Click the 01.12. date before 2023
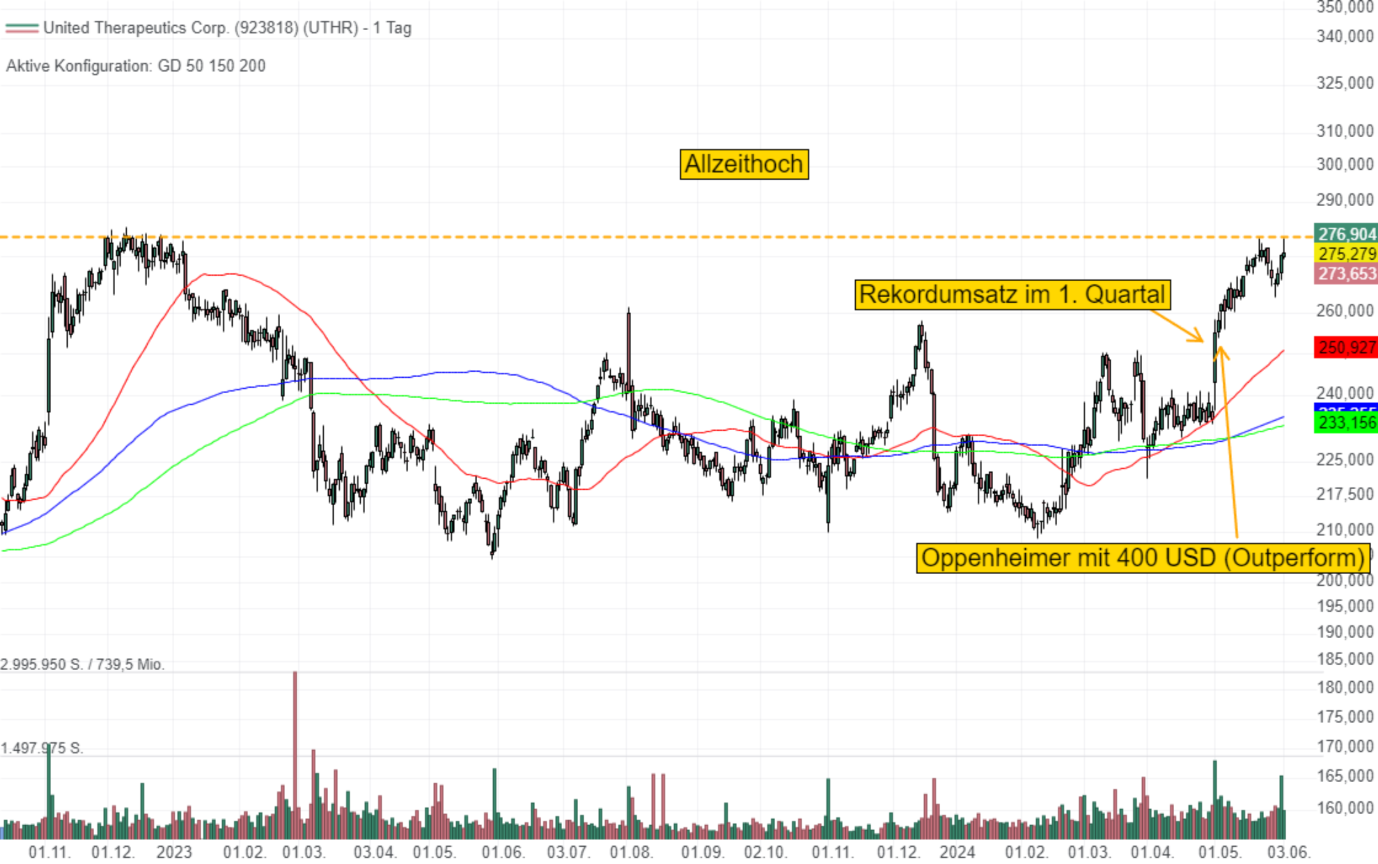This screenshot has width=1378, height=864. [x=113, y=853]
